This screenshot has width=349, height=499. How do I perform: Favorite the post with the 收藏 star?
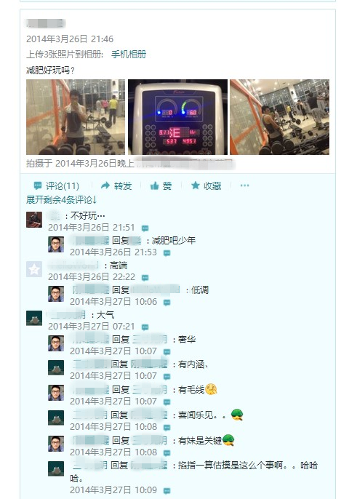point(206,185)
